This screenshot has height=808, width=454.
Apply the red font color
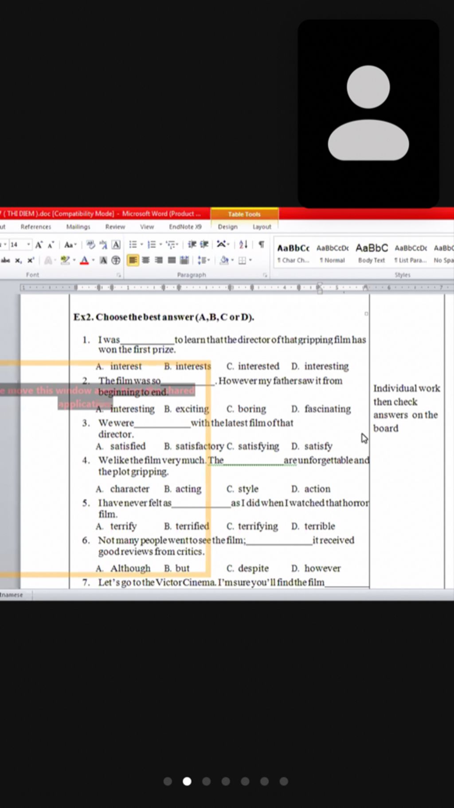pos(84,261)
